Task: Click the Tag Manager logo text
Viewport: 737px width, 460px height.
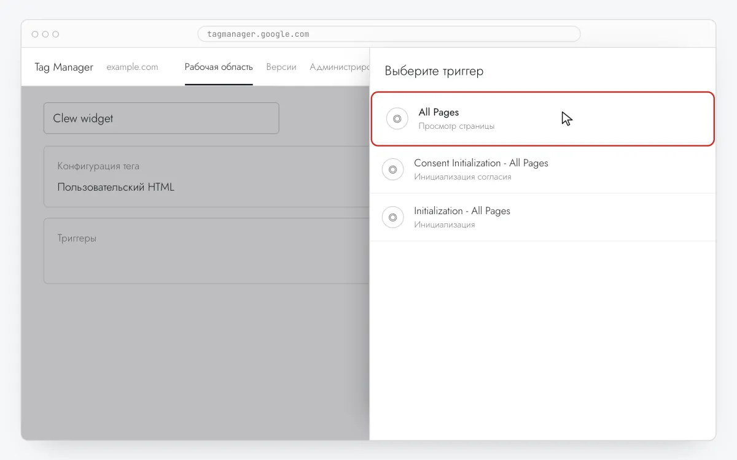Action: 64,67
